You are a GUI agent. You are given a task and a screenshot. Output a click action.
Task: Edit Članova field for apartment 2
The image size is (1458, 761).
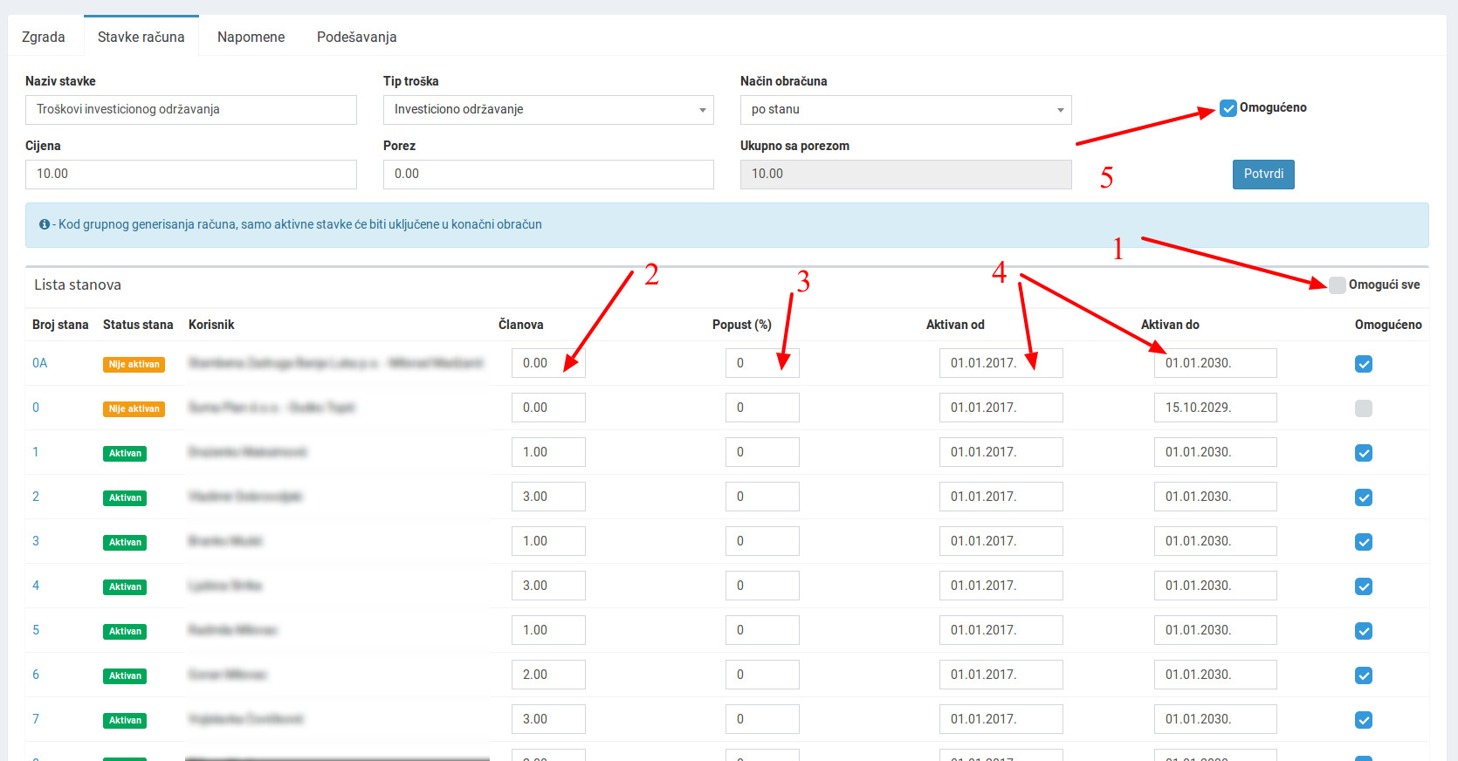click(x=548, y=497)
